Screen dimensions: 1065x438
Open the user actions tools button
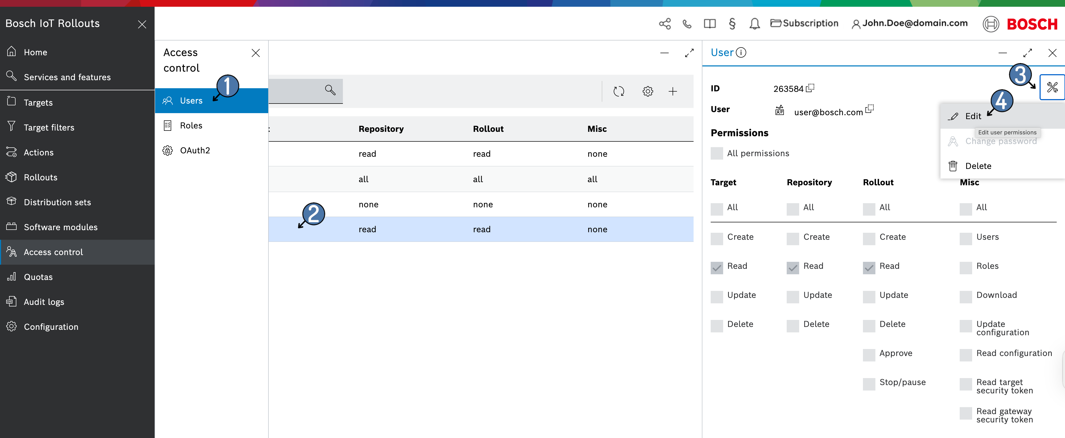pyautogui.click(x=1052, y=87)
